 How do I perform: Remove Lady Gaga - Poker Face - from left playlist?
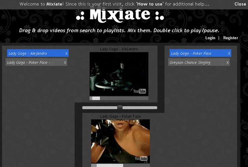[x=65, y=63]
